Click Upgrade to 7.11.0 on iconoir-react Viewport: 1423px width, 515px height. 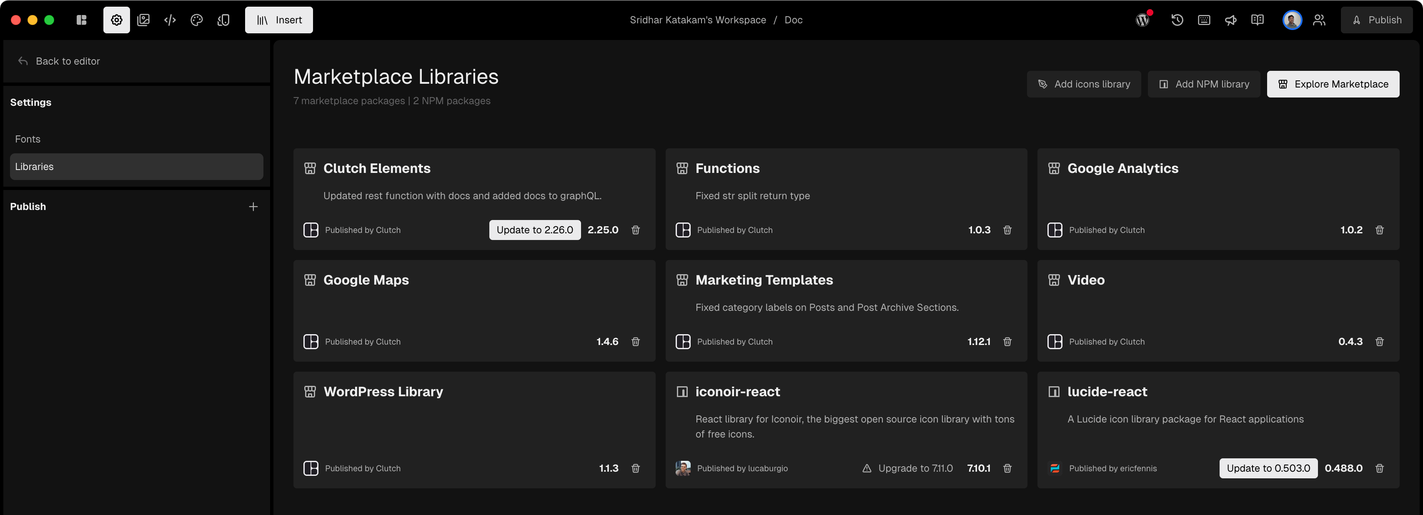coord(907,468)
